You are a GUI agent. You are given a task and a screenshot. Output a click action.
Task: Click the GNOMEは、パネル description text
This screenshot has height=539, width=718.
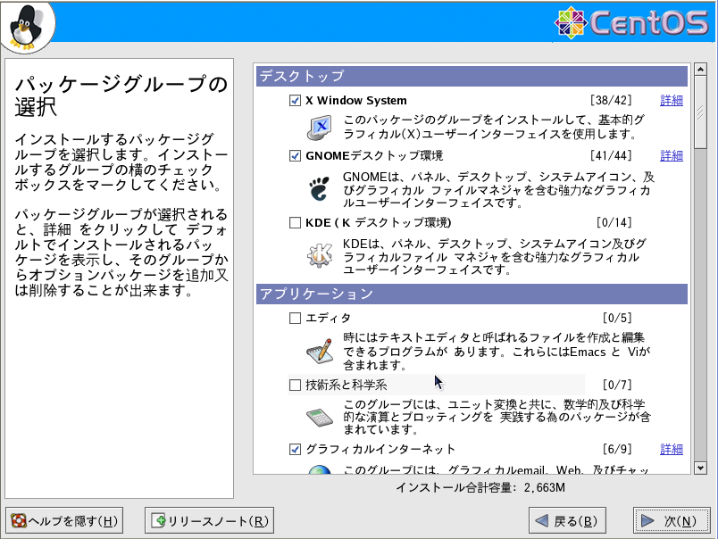point(498,189)
